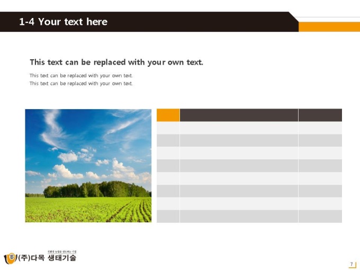Click the Korean company name text in footer
360x270 pixels.
tap(47, 258)
